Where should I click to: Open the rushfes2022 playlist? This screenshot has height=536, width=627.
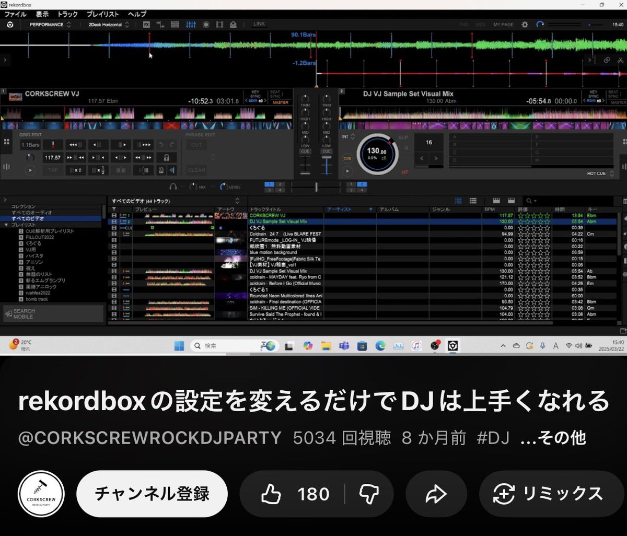(x=38, y=293)
